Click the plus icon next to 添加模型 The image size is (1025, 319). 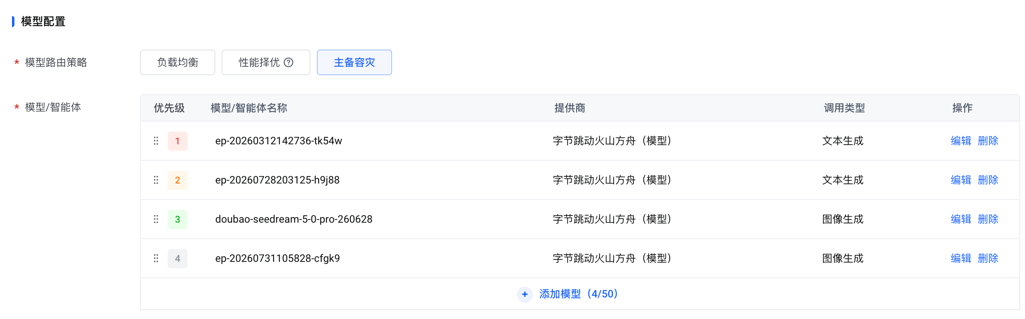(525, 294)
